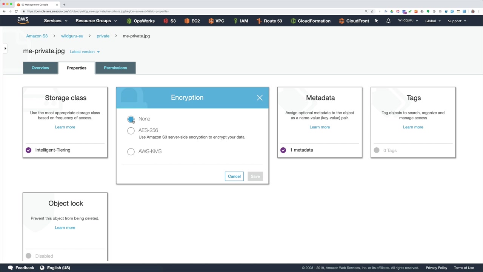Click the pin shortcuts icon in navbar
Viewport: 483px width, 272px height.
(x=376, y=21)
